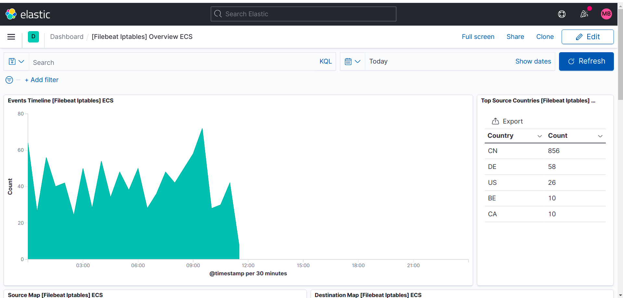Image resolution: width=623 pixels, height=298 pixels.
Task: Click the scrollbar down arrow
Action: tap(620, 295)
